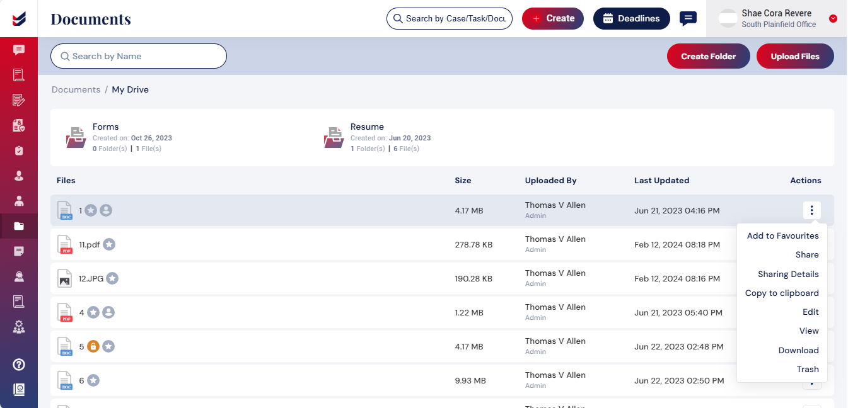Open the Deadlines button
Image resolution: width=848 pixels, height=408 pixels.
pos(632,19)
